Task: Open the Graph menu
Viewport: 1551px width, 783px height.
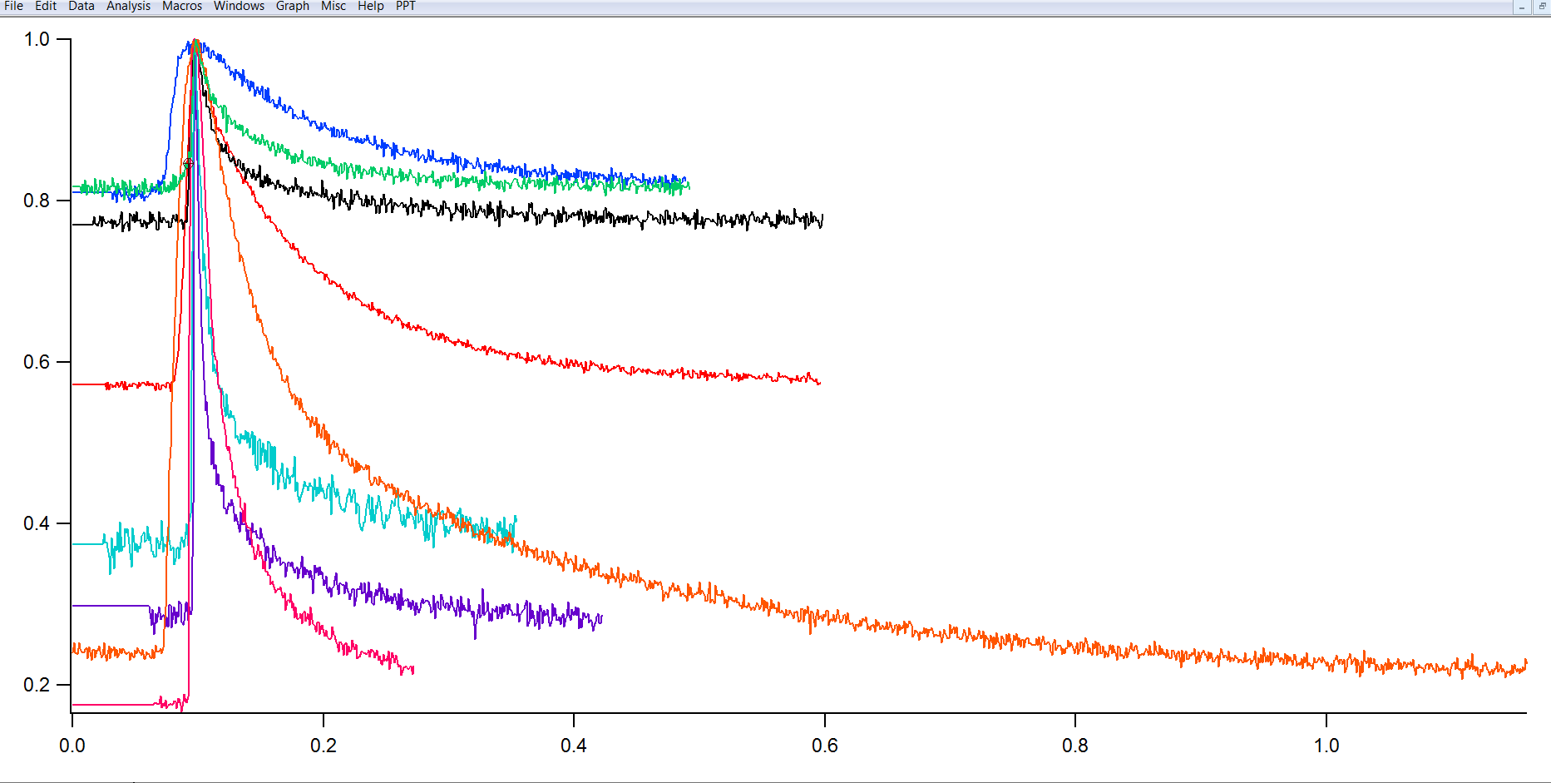Action: coord(292,6)
